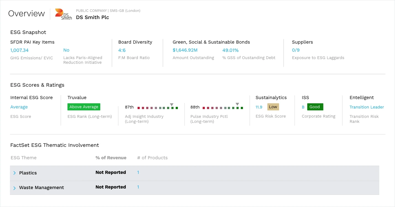
Task: Open the 4:6 board ratio link
Action: tap(122, 50)
